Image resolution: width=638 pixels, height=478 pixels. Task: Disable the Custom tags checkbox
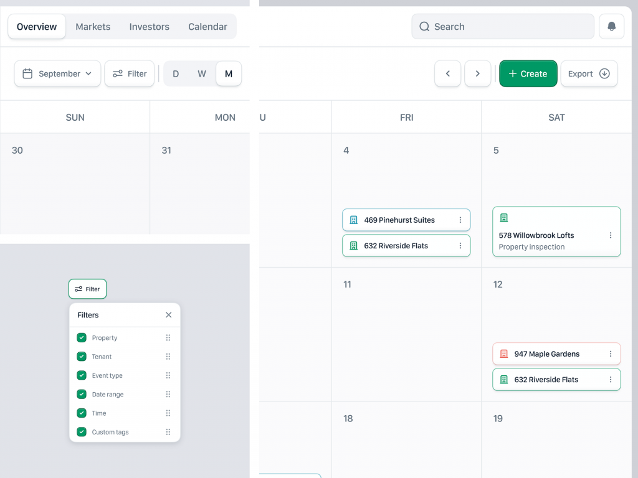click(x=82, y=432)
